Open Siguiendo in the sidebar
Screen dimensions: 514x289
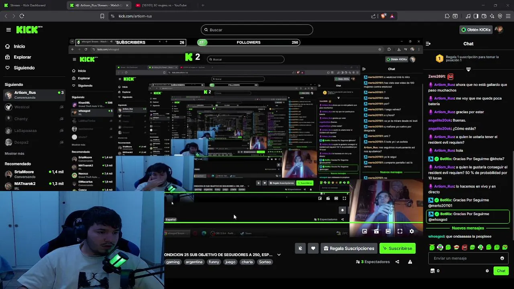[20, 68]
